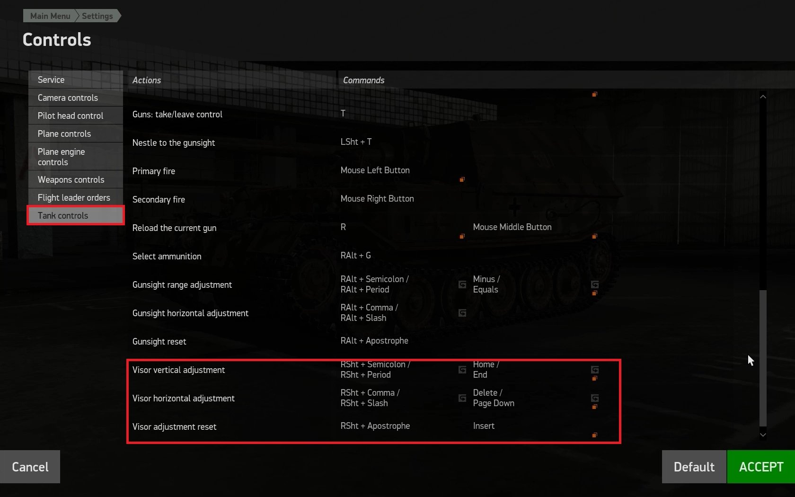Click the swap icon next to Delete / Page Down

(x=595, y=398)
